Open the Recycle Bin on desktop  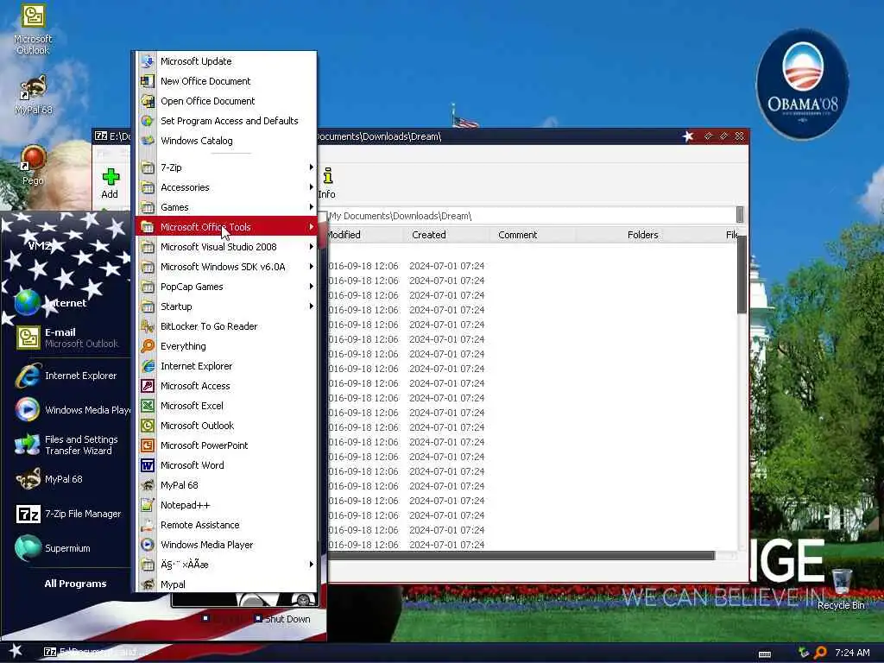(841, 589)
